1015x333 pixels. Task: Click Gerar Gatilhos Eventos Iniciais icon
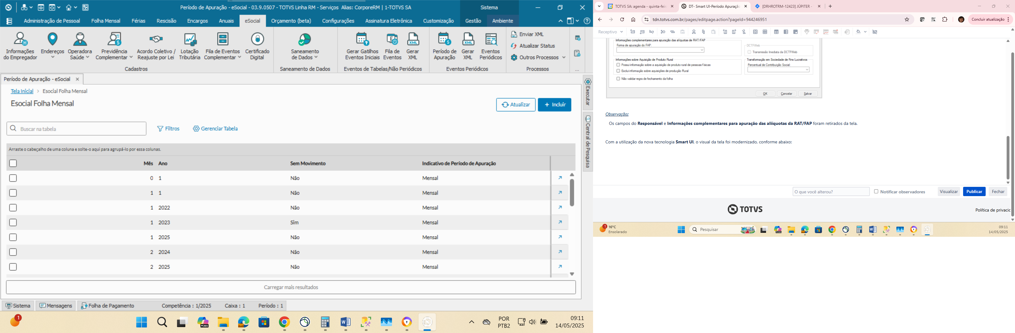click(x=362, y=39)
